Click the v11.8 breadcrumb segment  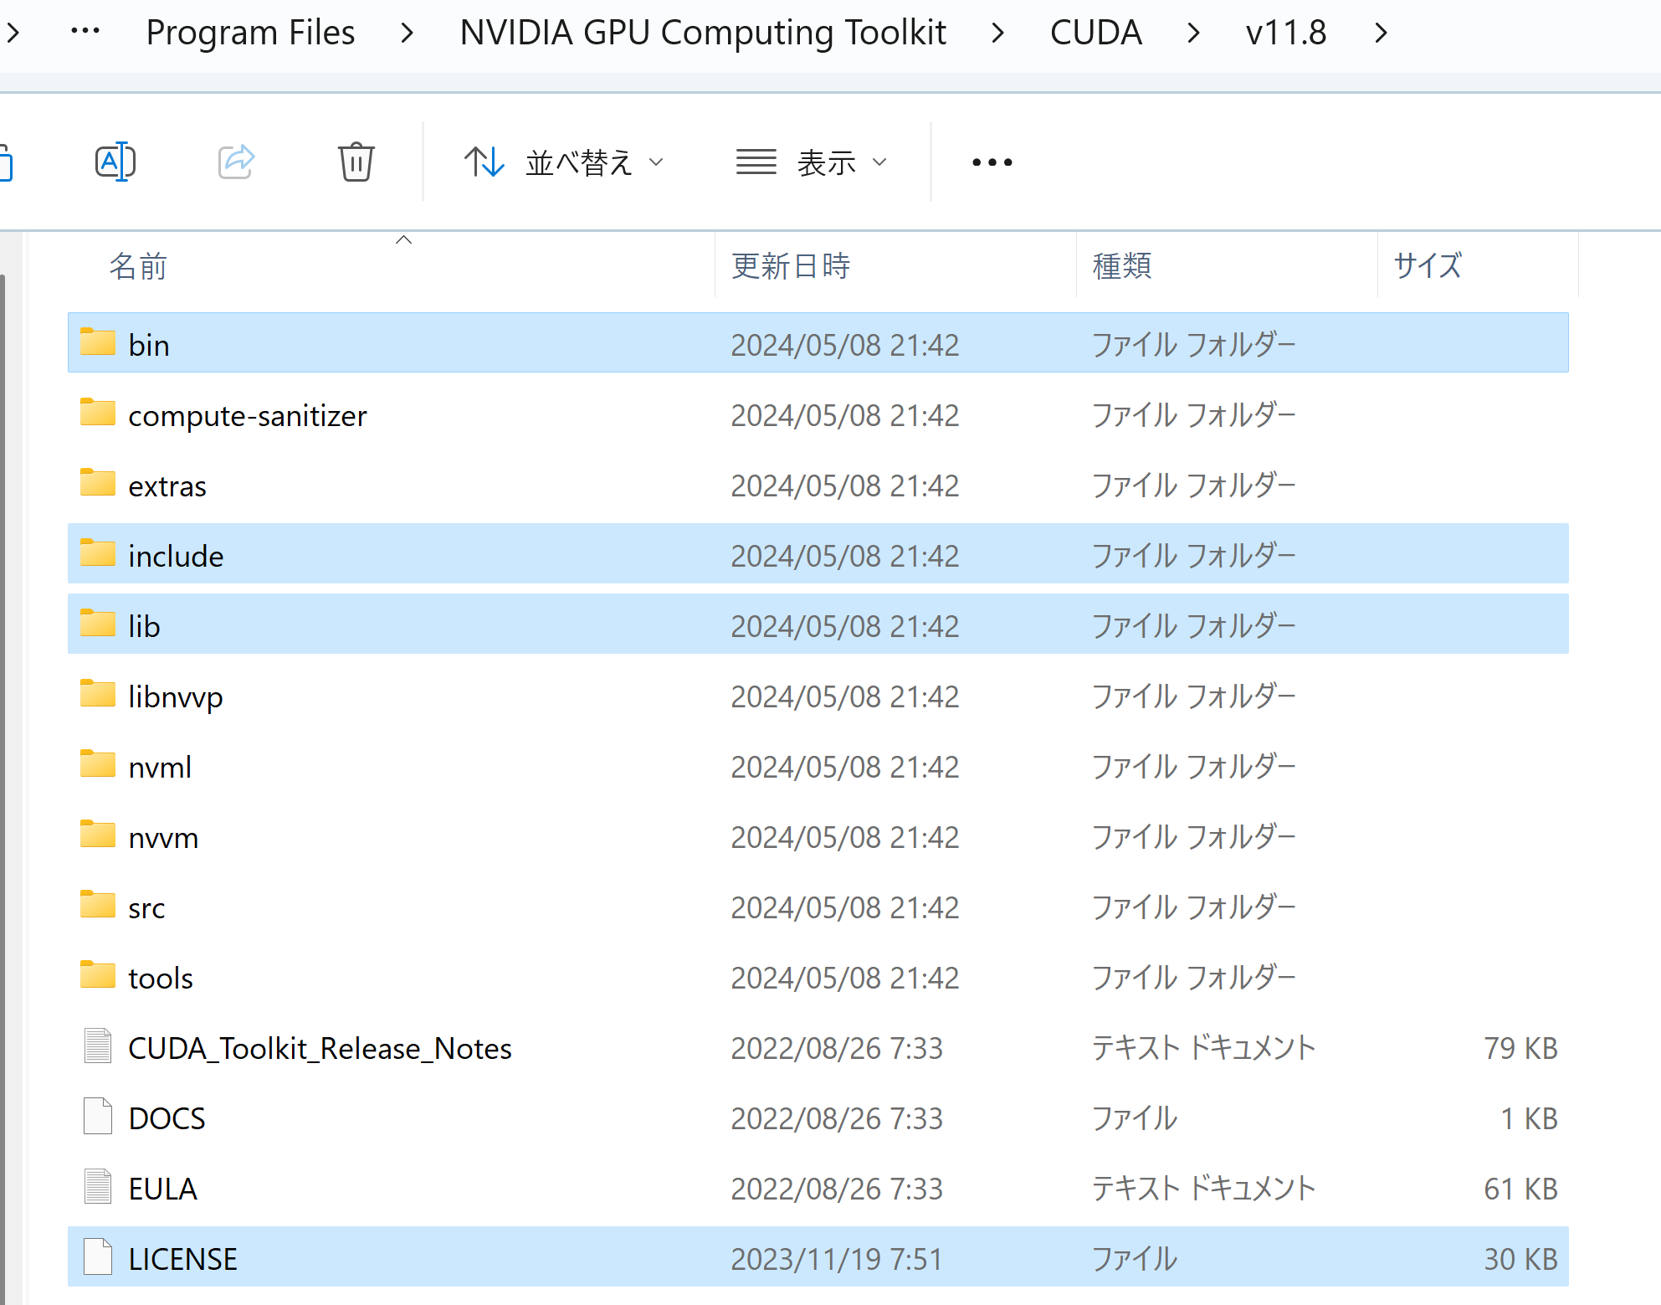pos(1286,33)
